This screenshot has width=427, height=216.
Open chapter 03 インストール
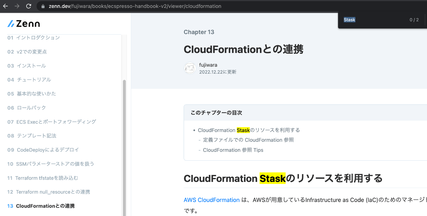click(x=27, y=66)
